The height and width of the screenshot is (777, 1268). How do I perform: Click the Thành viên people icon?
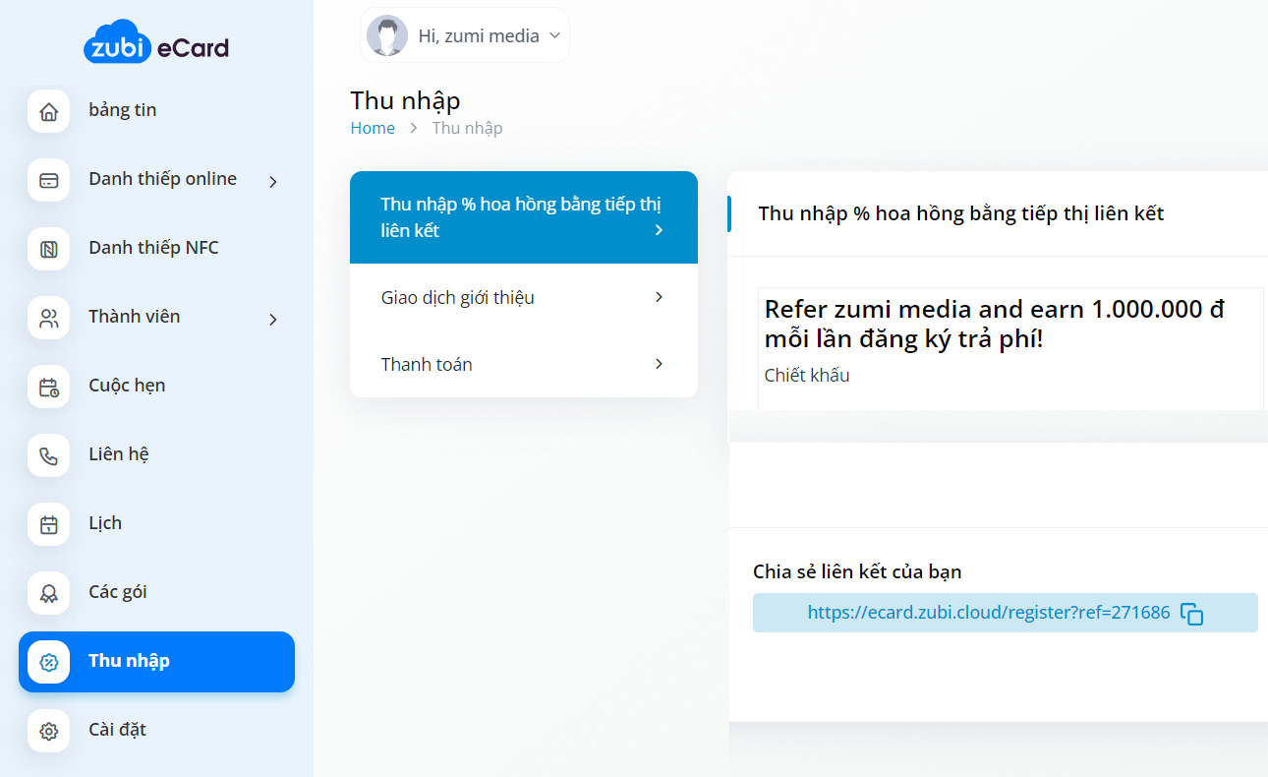point(48,318)
